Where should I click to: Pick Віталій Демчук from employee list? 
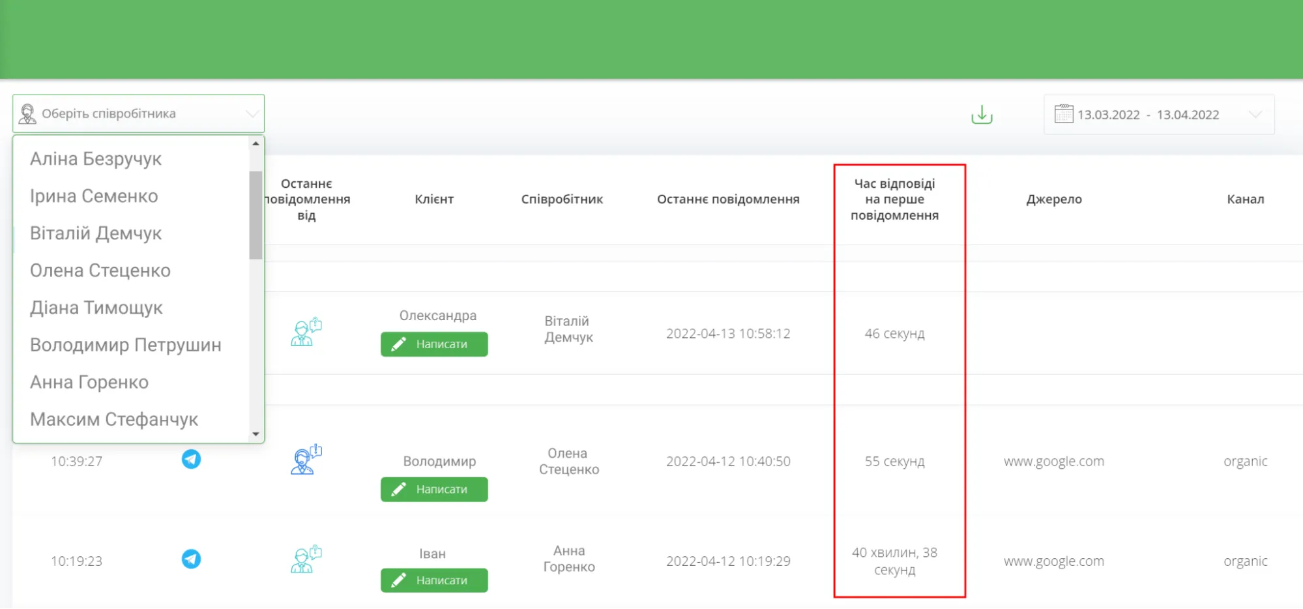[x=96, y=233]
